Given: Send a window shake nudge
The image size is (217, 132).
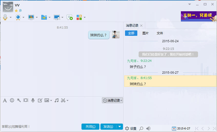Looking at the screenshot, I should click(x=26, y=100).
